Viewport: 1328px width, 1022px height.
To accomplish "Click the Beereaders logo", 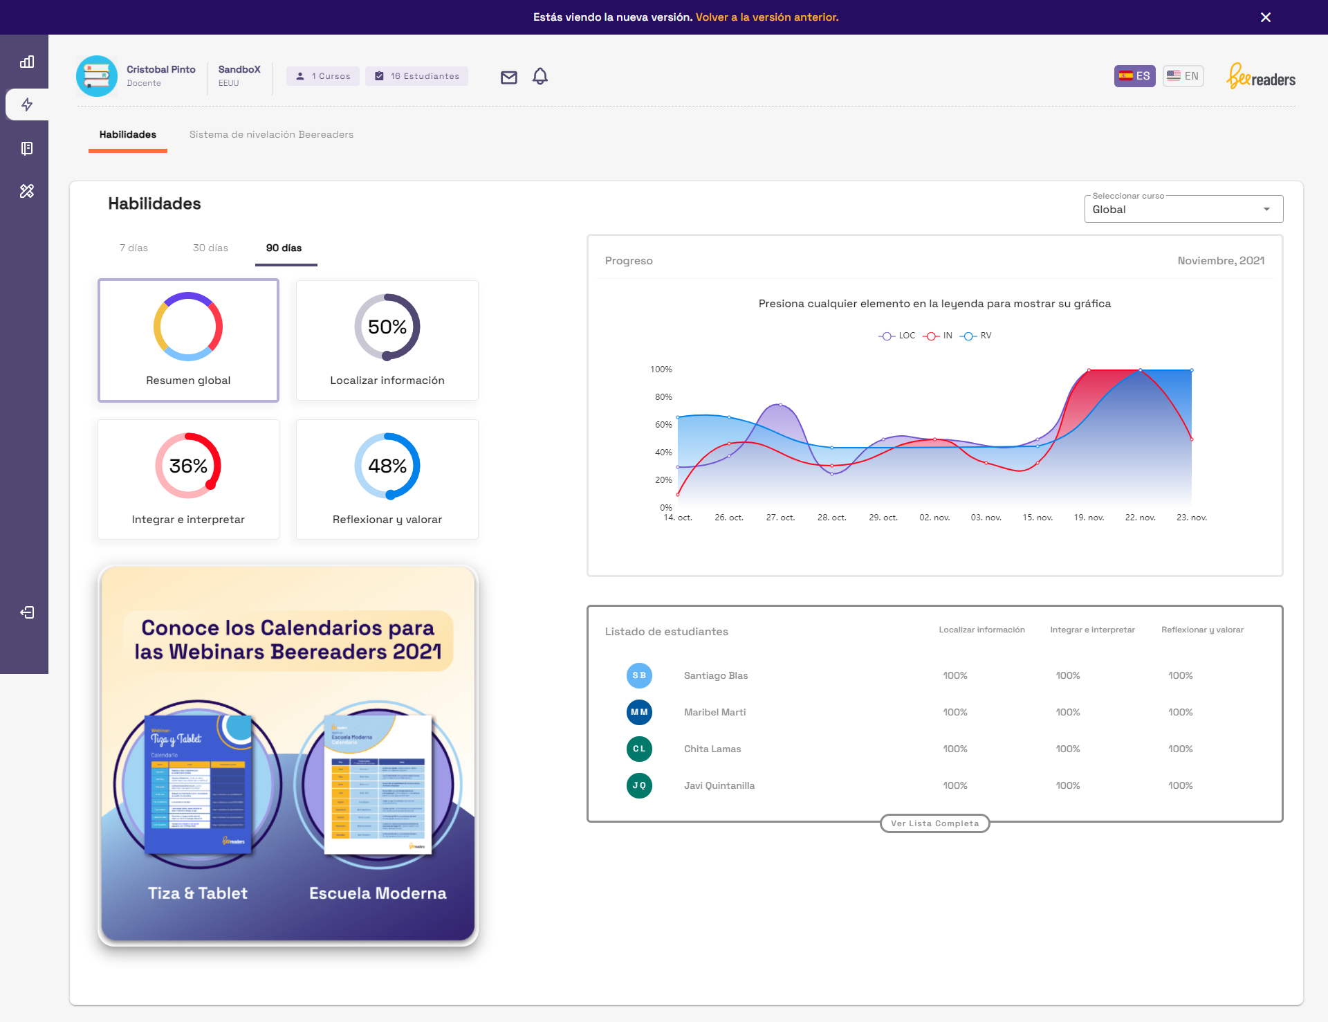I will point(1261,76).
